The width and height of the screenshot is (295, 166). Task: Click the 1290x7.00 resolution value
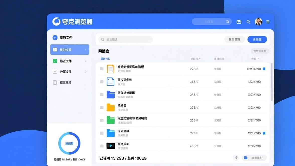pyautogui.click(x=254, y=69)
